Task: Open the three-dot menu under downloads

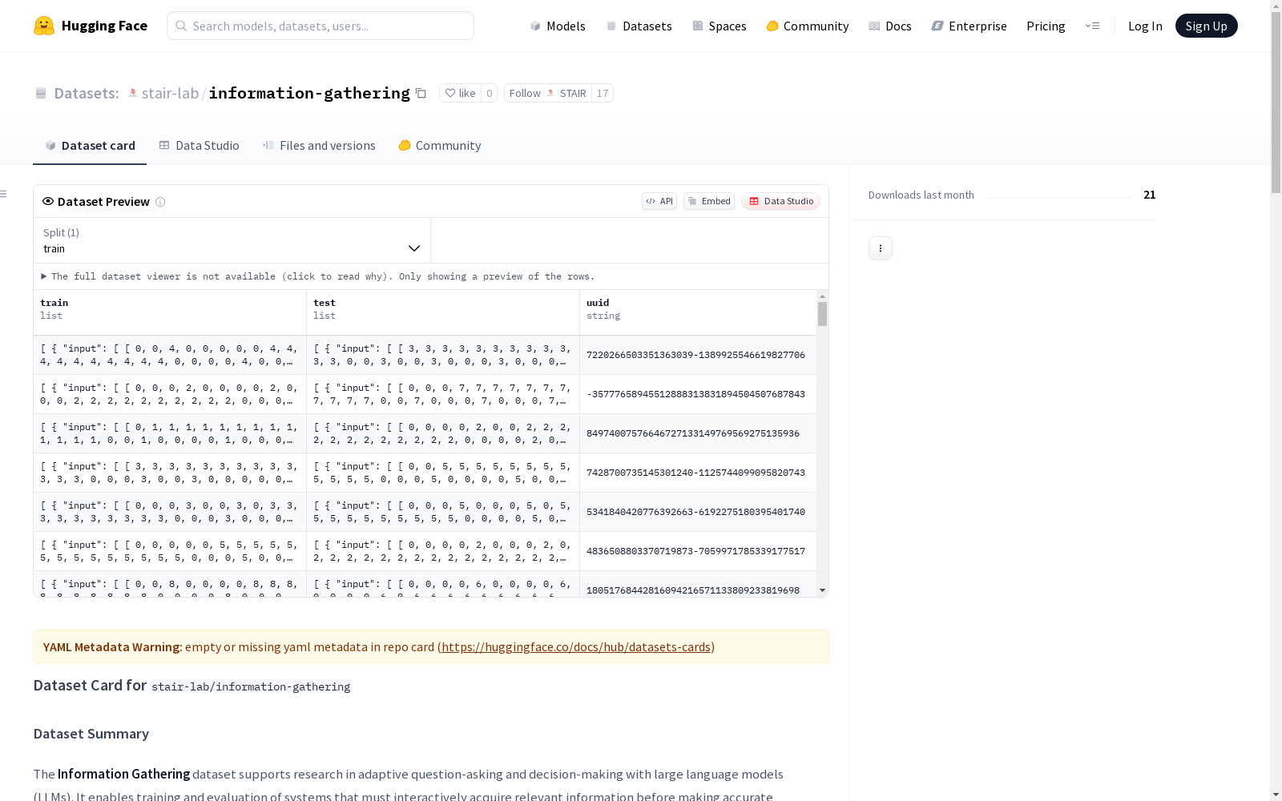Action: 881,248
